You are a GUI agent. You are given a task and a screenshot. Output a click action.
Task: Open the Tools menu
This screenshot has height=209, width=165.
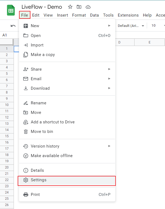108,15
